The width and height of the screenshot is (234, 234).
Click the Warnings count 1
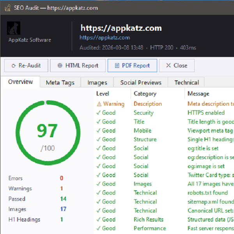62,188
